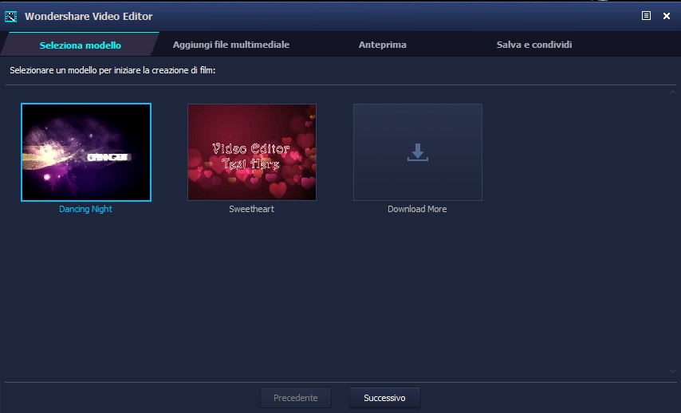
Task: Click the Download More download arrow icon
Action: (x=417, y=152)
